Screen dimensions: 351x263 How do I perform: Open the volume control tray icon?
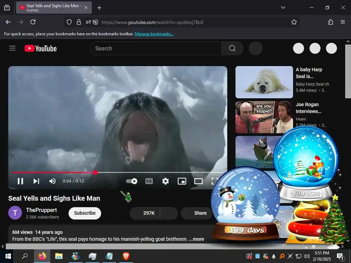click(x=307, y=256)
